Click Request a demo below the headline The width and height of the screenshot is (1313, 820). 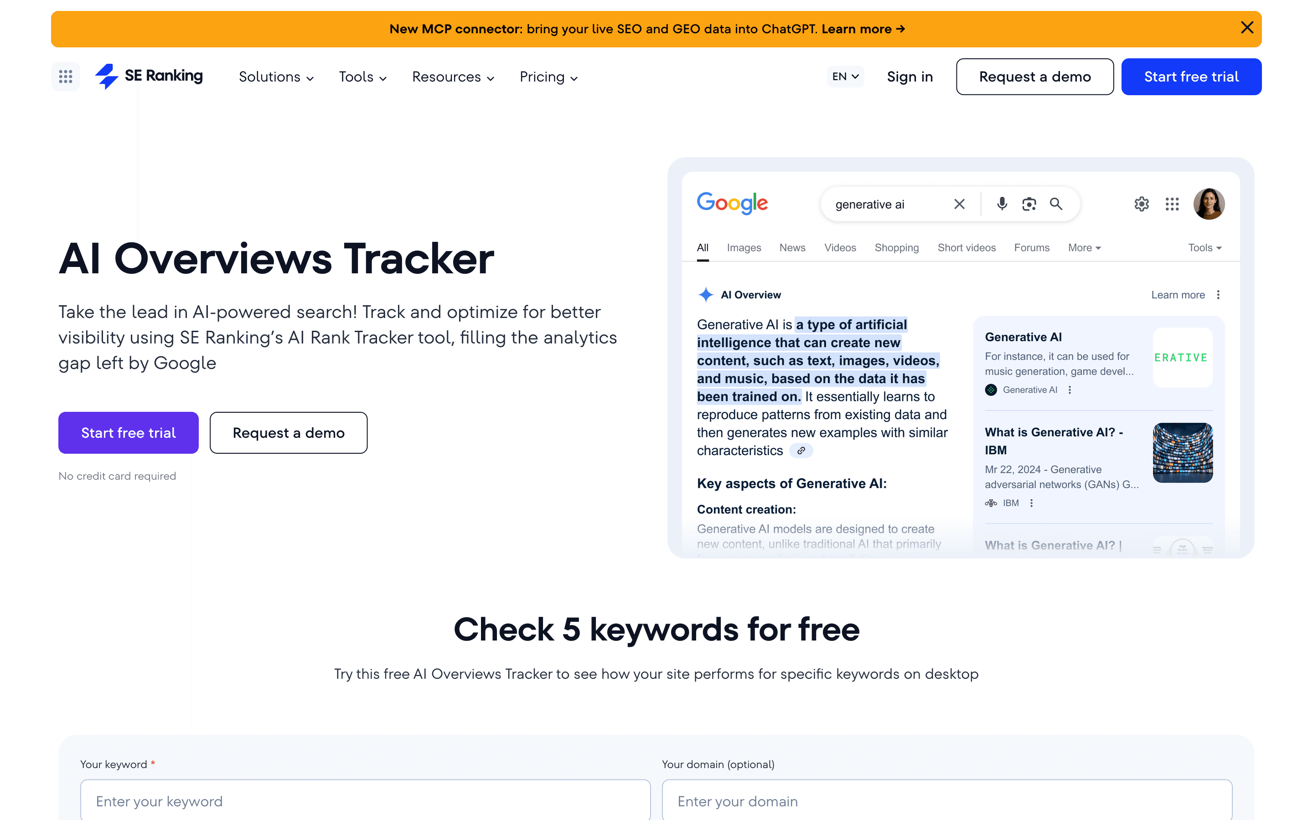[x=289, y=433]
